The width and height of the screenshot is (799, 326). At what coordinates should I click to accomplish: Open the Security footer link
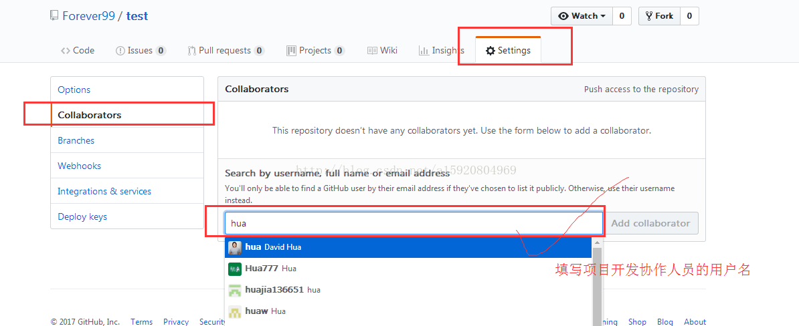213,321
